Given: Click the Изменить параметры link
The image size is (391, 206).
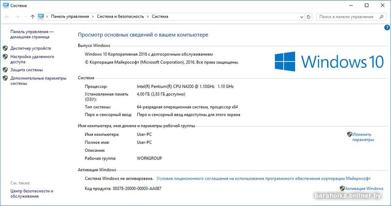Looking at the screenshot, I should tap(363, 137).
